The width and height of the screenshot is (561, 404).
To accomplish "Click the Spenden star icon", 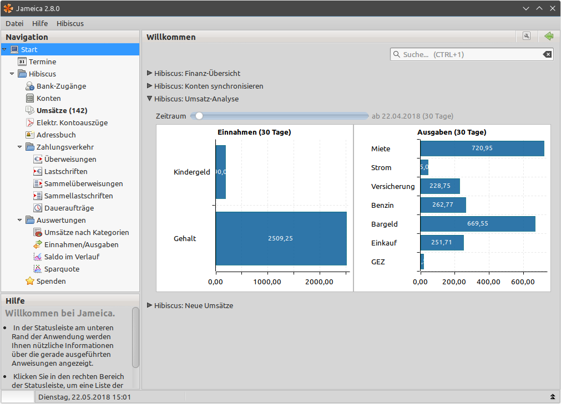I will coord(30,281).
